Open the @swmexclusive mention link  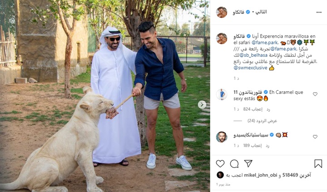click(x=250, y=68)
